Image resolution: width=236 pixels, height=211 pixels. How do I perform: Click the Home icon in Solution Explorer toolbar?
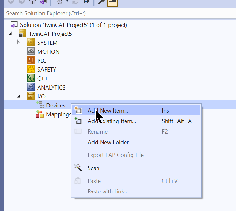point(32,2)
